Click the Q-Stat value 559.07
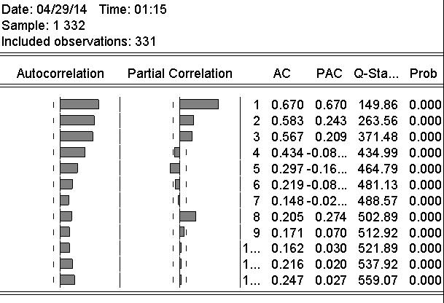The width and height of the screenshot is (444, 303). pyautogui.click(x=375, y=280)
